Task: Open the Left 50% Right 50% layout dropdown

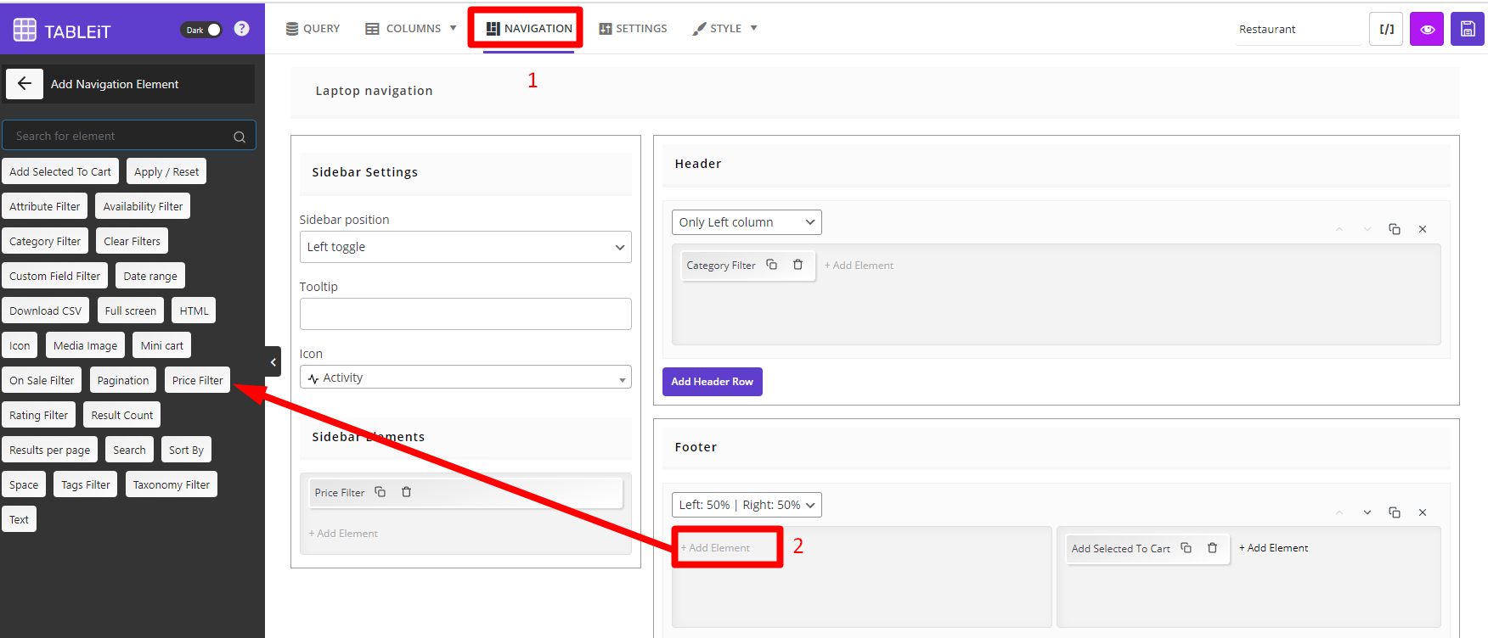Action: [747, 505]
